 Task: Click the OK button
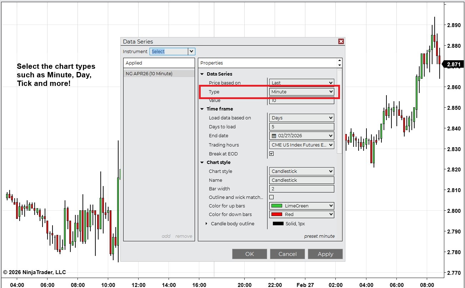[x=249, y=254]
